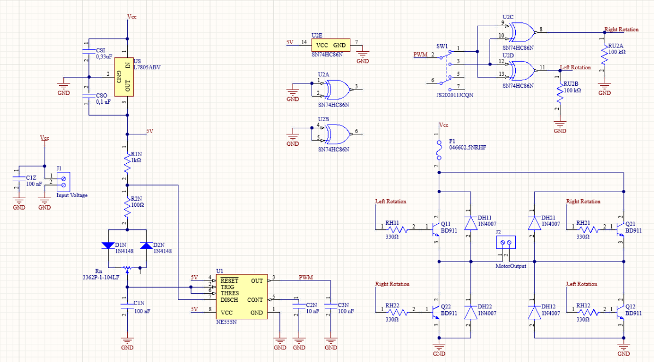Select the DH12 1N4007 diode
The width and height of the screenshot is (656, 363).
coord(534,311)
